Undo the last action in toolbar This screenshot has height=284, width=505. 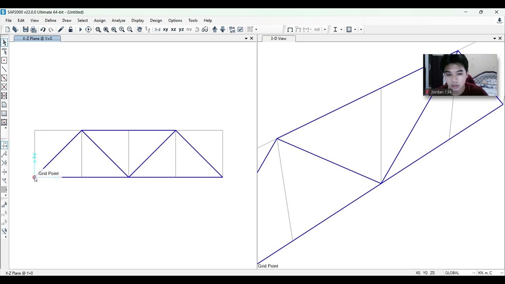[x=43, y=30]
